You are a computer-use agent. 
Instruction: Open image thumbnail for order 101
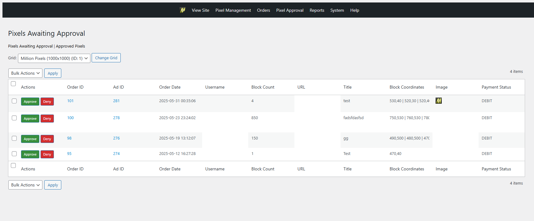coord(438,101)
